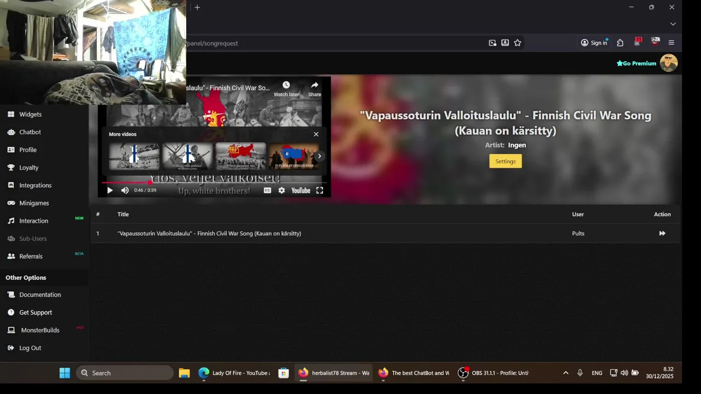Click the Firefox Sign in button

tap(594, 43)
